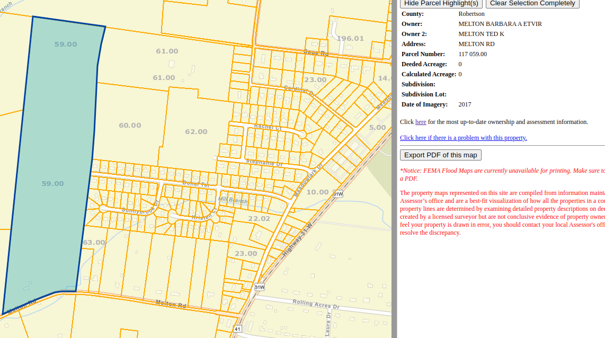Click the route 41 highway shield
The image size is (605, 338).
click(x=237, y=329)
